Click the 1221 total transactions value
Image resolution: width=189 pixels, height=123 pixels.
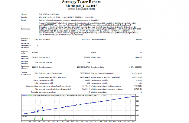click(36, 73)
